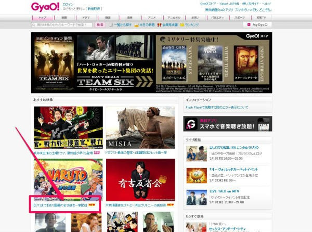Open the NARUTO anime thumbnail
Screen dimensions: 312x232
point(69,180)
